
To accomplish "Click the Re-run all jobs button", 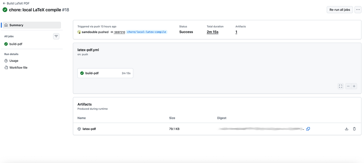I will point(340,10).
